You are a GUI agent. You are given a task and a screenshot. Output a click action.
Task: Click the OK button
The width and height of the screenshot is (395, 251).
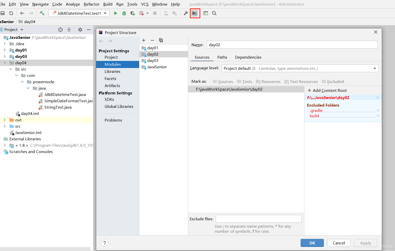tap(312, 243)
